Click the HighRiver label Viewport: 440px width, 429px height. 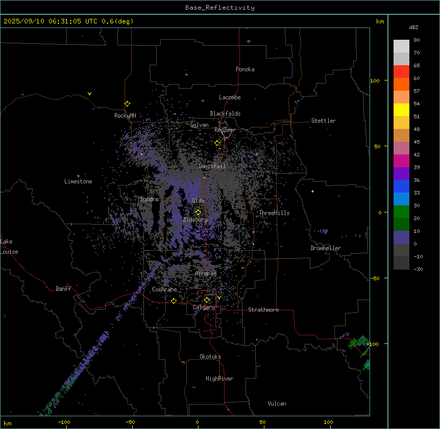219,379
